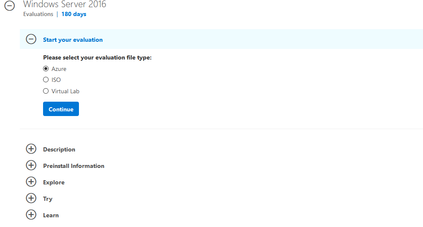Select the Virtual Lab radio button
This screenshot has width=423, height=227.
pyautogui.click(x=46, y=91)
